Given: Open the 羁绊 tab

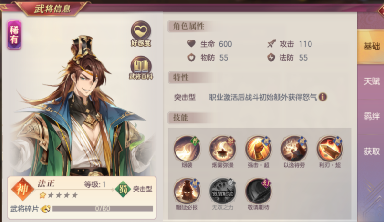Looking at the screenshot, I should point(371,117).
